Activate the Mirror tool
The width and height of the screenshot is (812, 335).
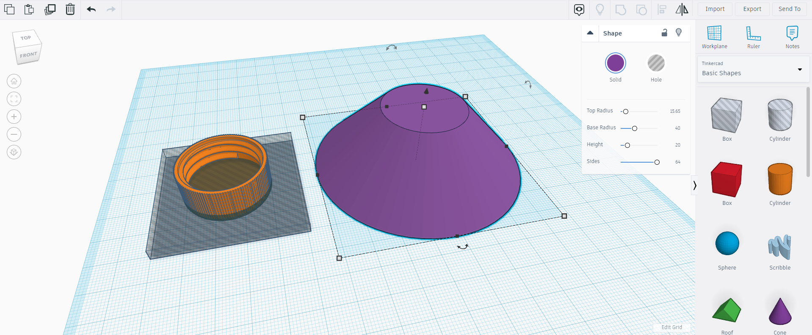[682, 9]
